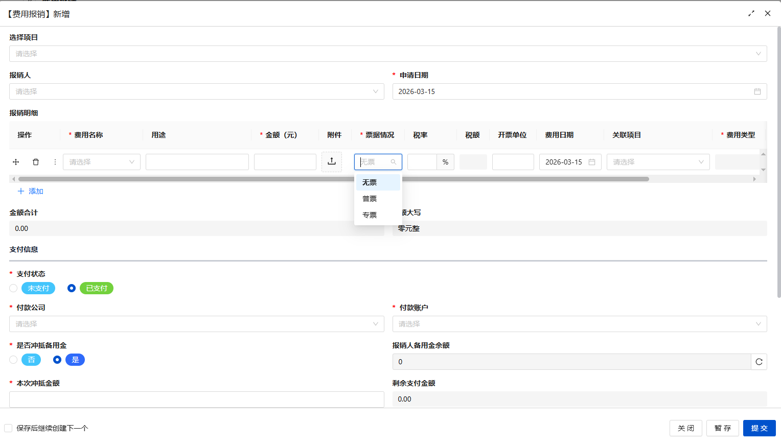
Task: Click calendar icon in 费用日期 cell
Action: point(592,162)
